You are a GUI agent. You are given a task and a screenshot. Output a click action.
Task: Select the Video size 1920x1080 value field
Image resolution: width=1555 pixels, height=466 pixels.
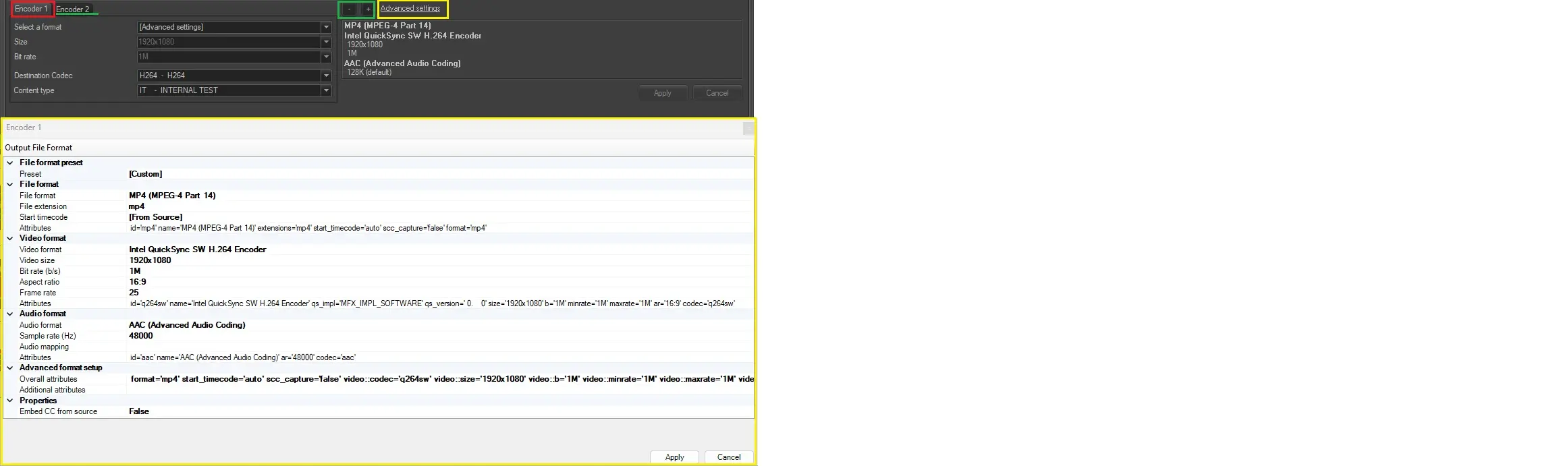[150, 260]
